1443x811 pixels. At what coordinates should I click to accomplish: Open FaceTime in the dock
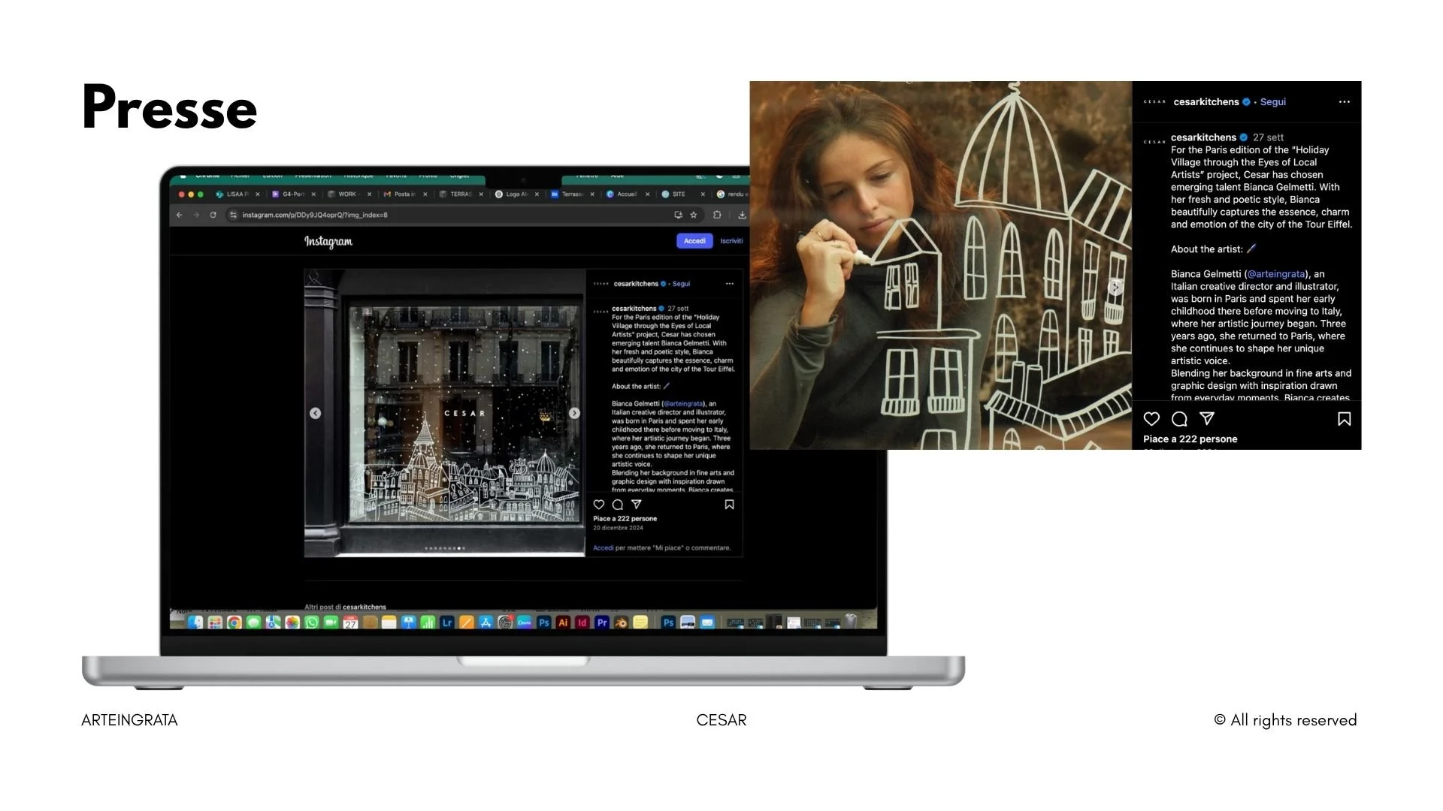coord(331,623)
